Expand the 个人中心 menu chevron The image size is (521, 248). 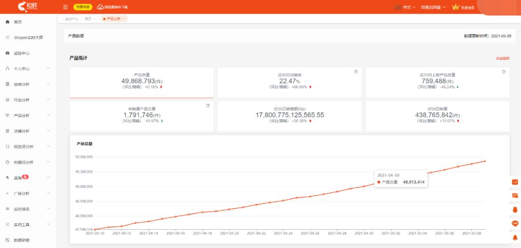coord(49,69)
